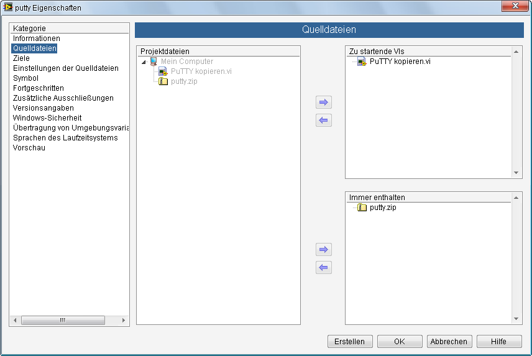Click the add arrow for Zu startende VIs
Image resolution: width=532 pixels, height=356 pixels.
324,102
